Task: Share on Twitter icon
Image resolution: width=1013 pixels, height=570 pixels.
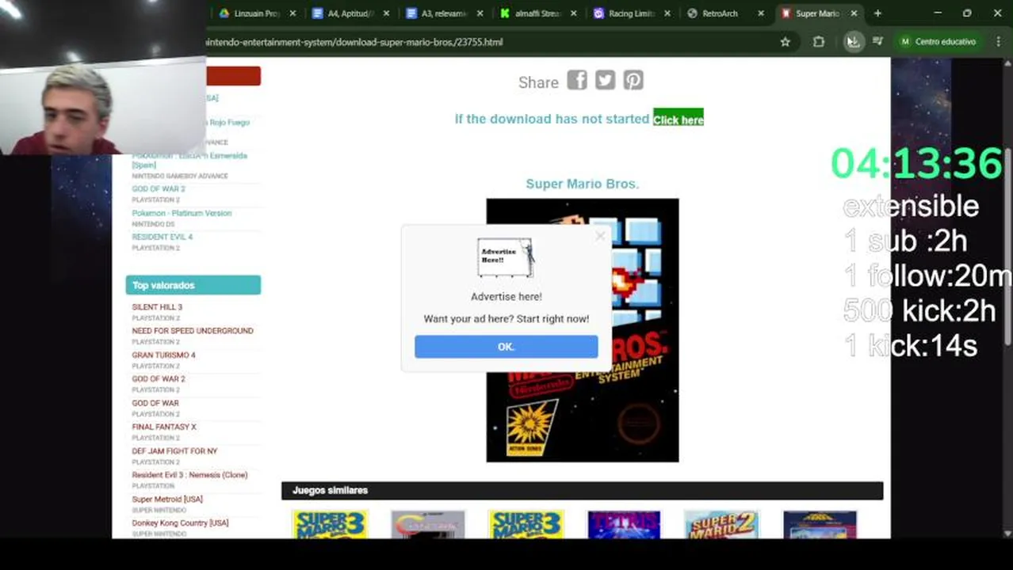Action: point(605,80)
